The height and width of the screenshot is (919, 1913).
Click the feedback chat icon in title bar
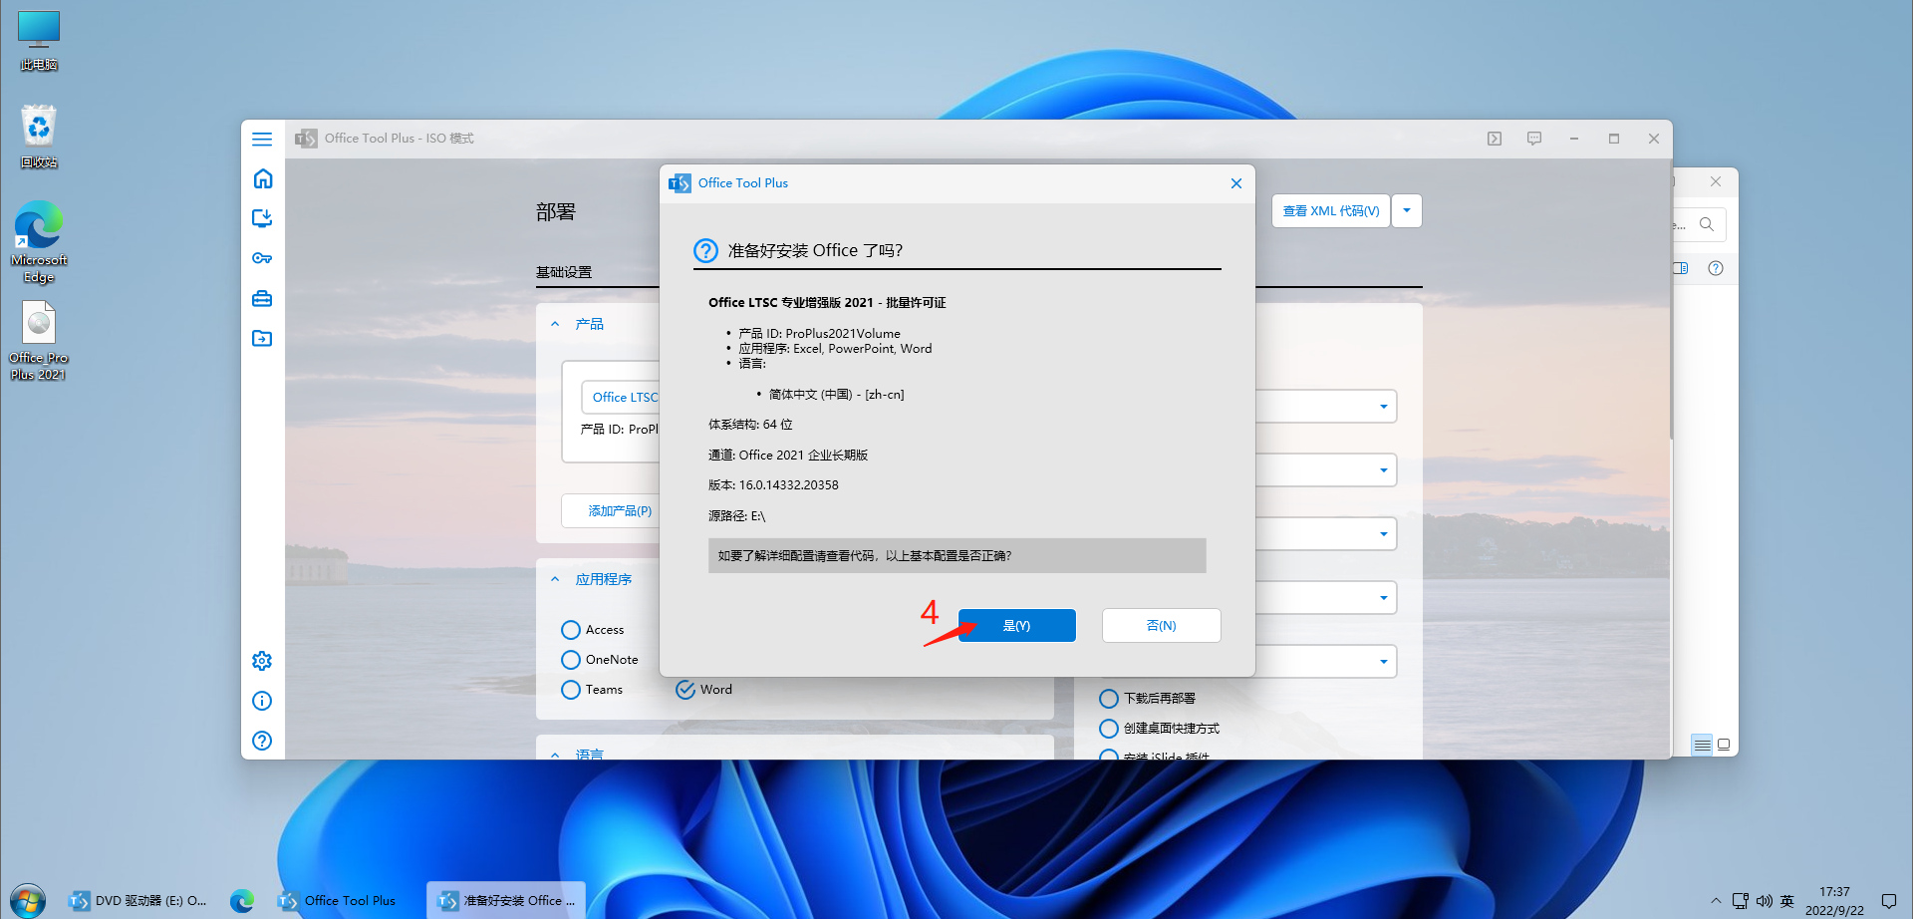1534,139
